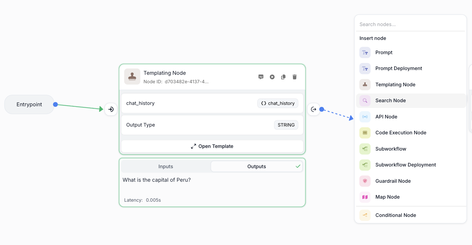This screenshot has width=472, height=245.
Task: Click the Templating Node icon in the insert list
Action: click(x=365, y=85)
